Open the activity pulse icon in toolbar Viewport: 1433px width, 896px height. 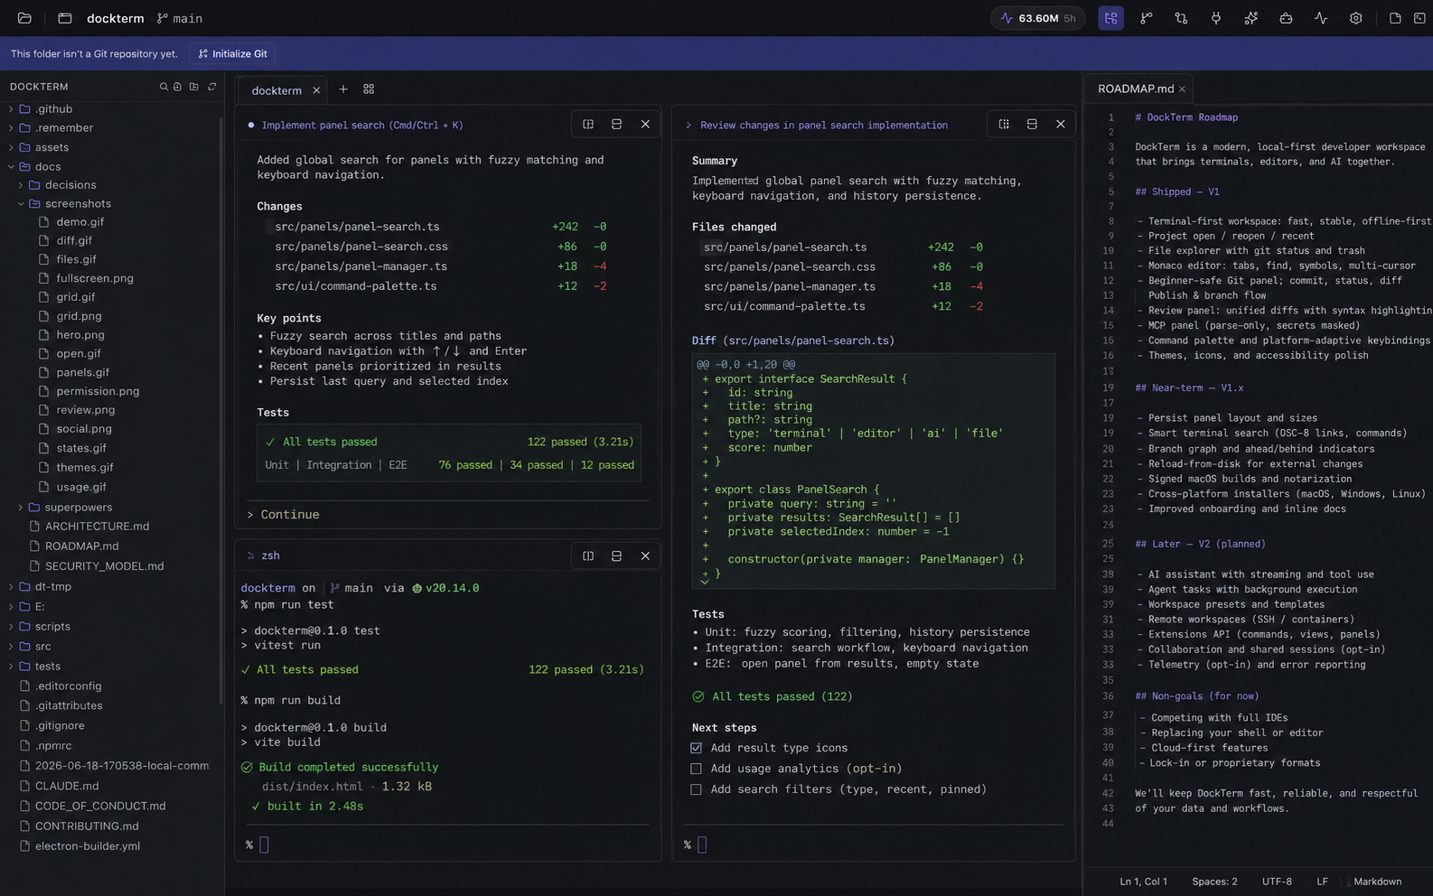point(1321,18)
